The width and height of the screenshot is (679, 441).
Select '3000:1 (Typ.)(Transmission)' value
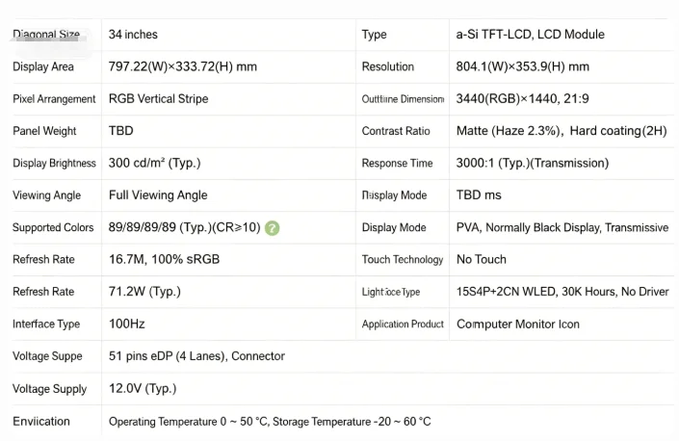(x=533, y=163)
